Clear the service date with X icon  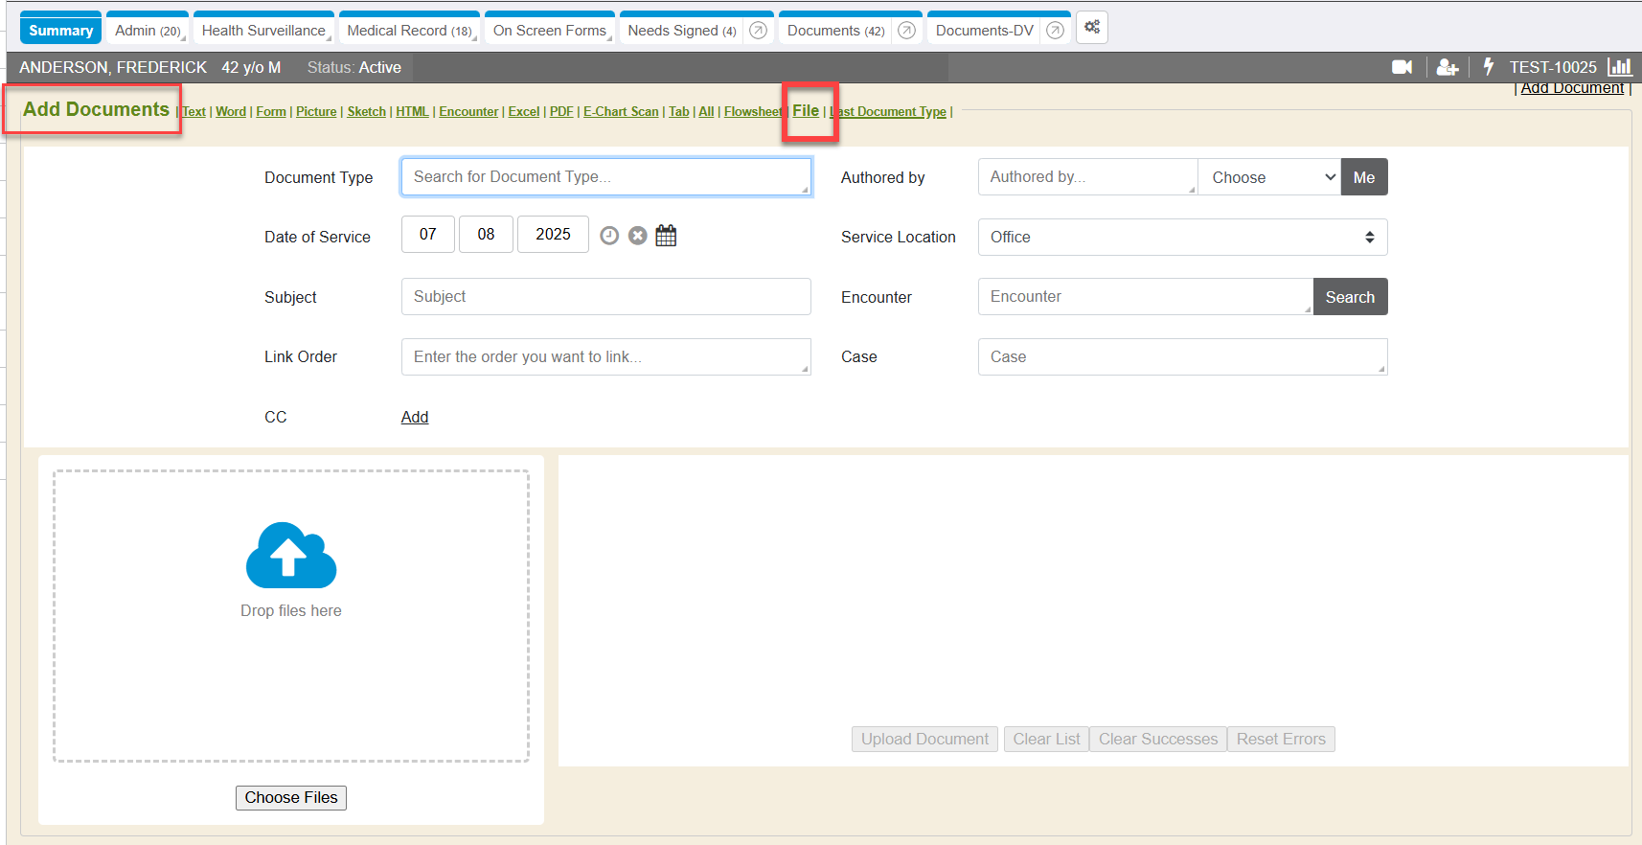[638, 236]
